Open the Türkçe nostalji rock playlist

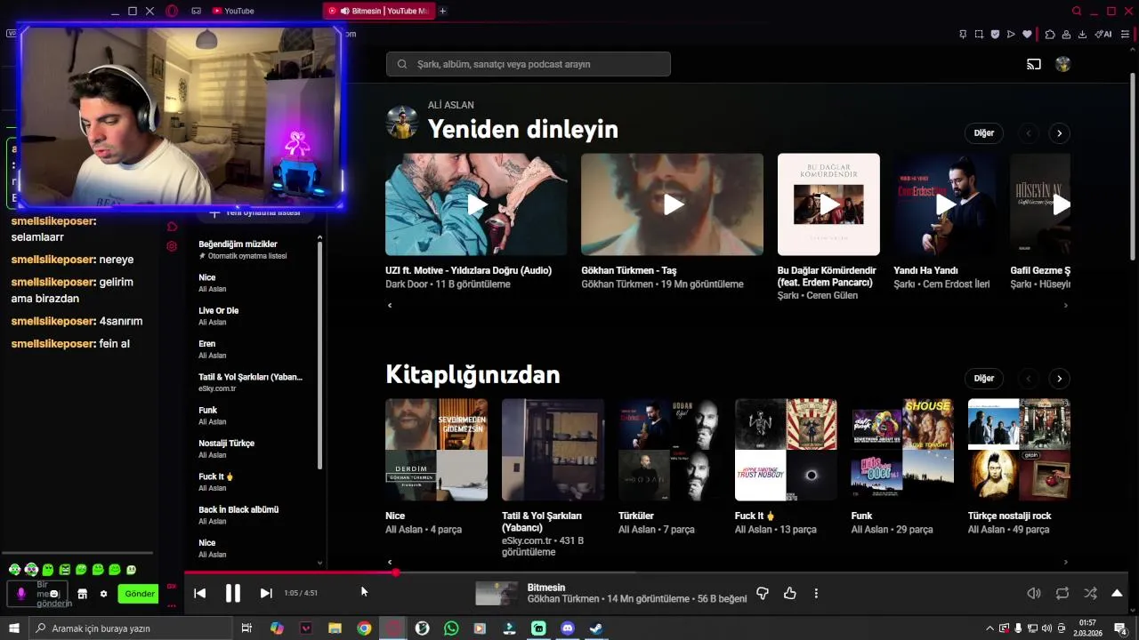[1019, 450]
